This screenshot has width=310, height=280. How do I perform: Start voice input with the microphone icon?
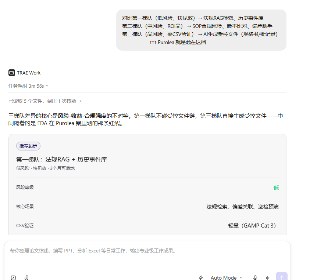coord(255,278)
